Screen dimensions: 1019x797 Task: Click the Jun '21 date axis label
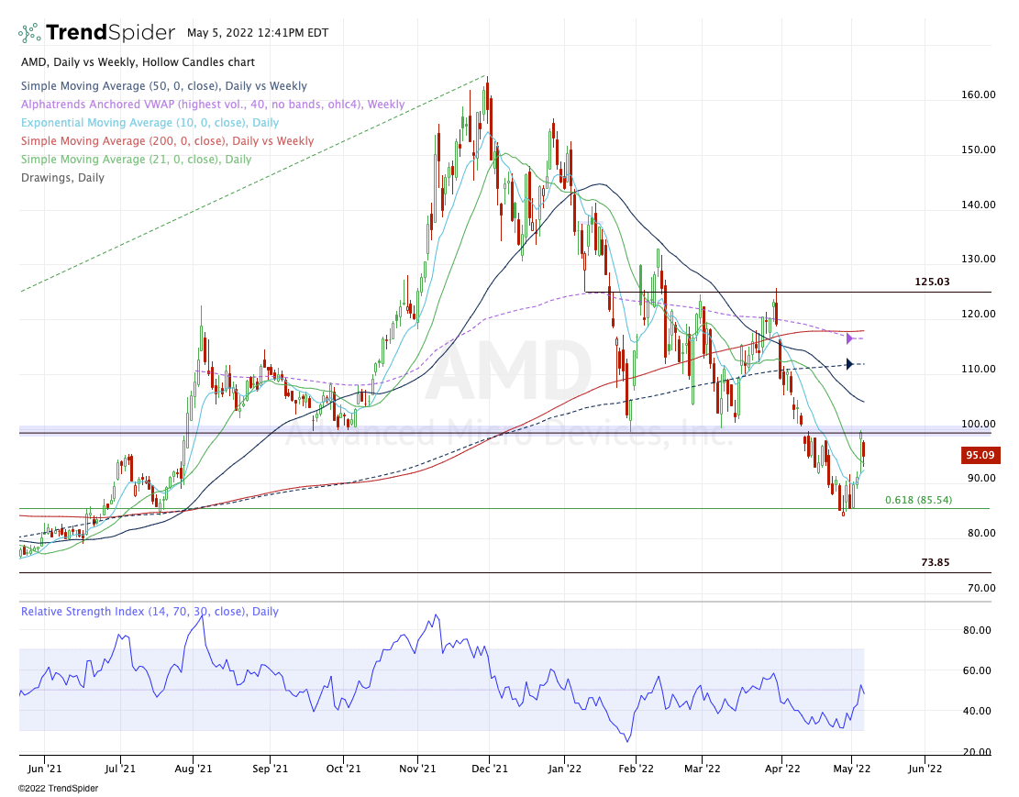tap(46, 769)
